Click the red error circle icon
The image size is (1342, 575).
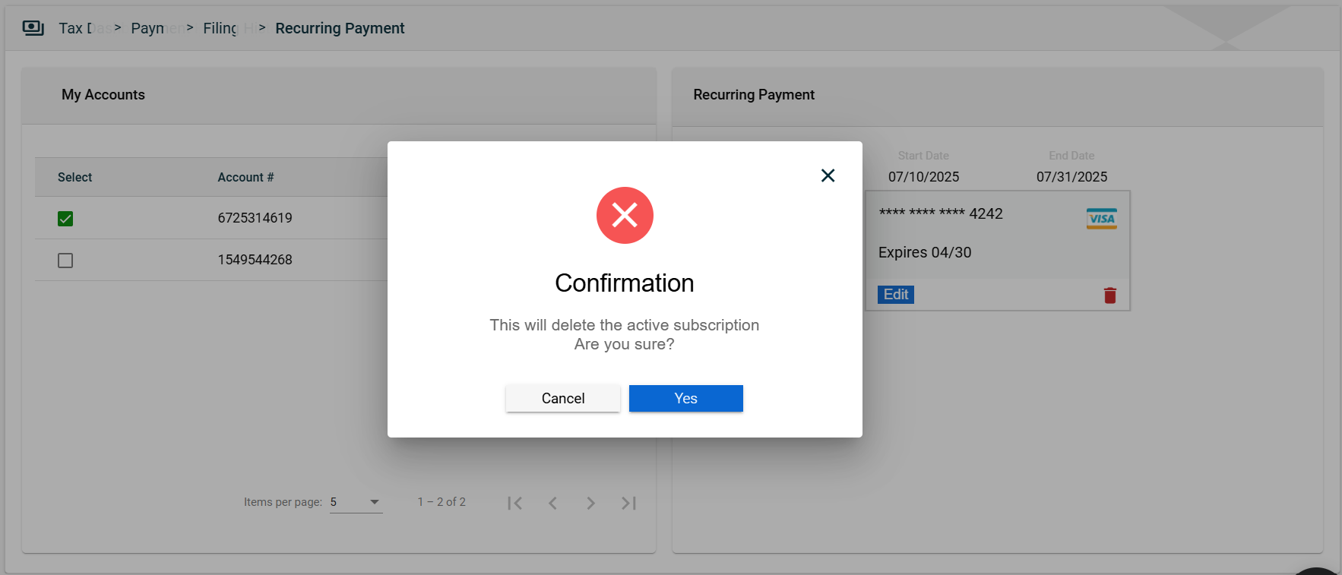[625, 216]
